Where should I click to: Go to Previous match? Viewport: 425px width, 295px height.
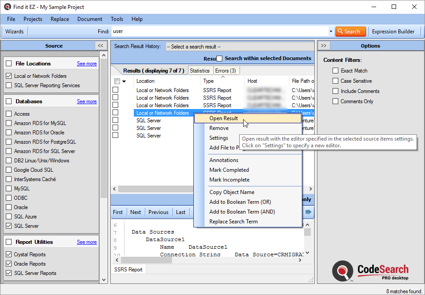(x=158, y=212)
